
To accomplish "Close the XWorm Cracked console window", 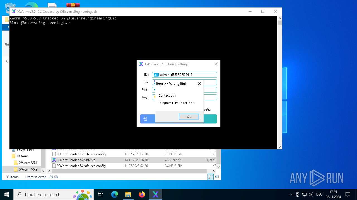I will coord(276,11).
